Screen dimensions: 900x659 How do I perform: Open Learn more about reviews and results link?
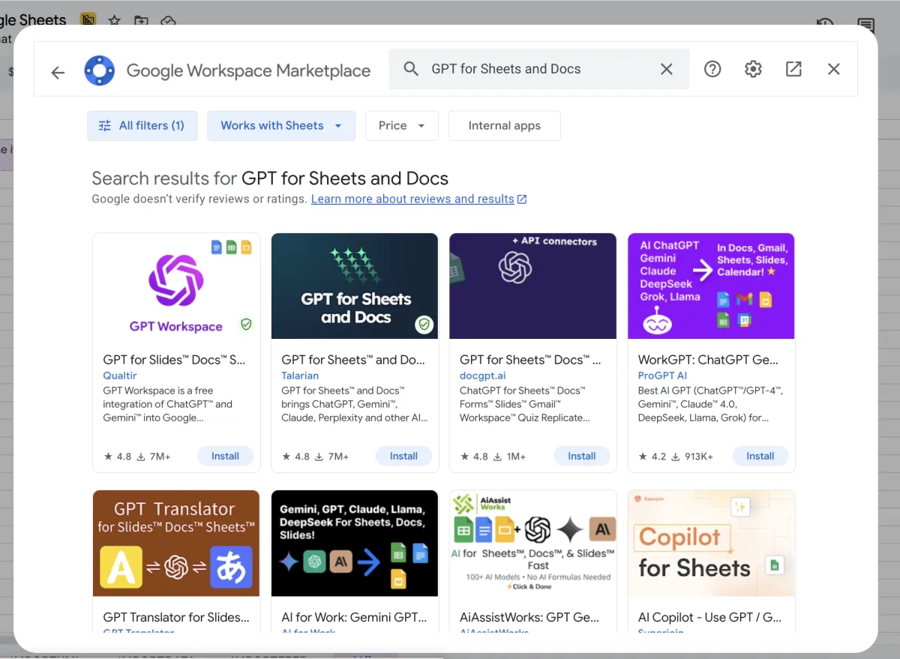[x=419, y=199]
